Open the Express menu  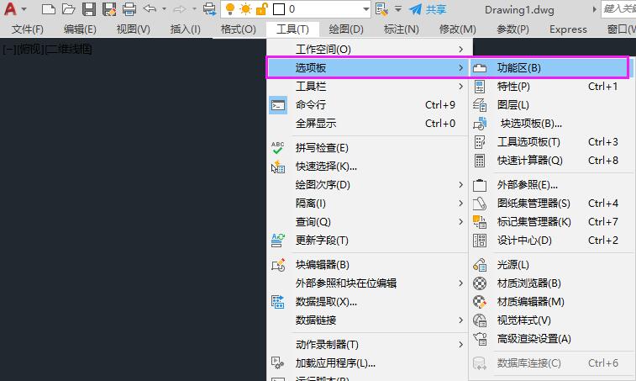coord(568,29)
